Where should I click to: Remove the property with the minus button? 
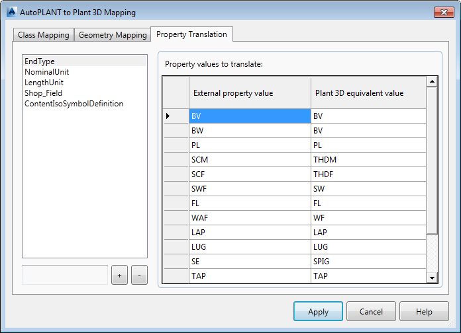pyautogui.click(x=139, y=276)
